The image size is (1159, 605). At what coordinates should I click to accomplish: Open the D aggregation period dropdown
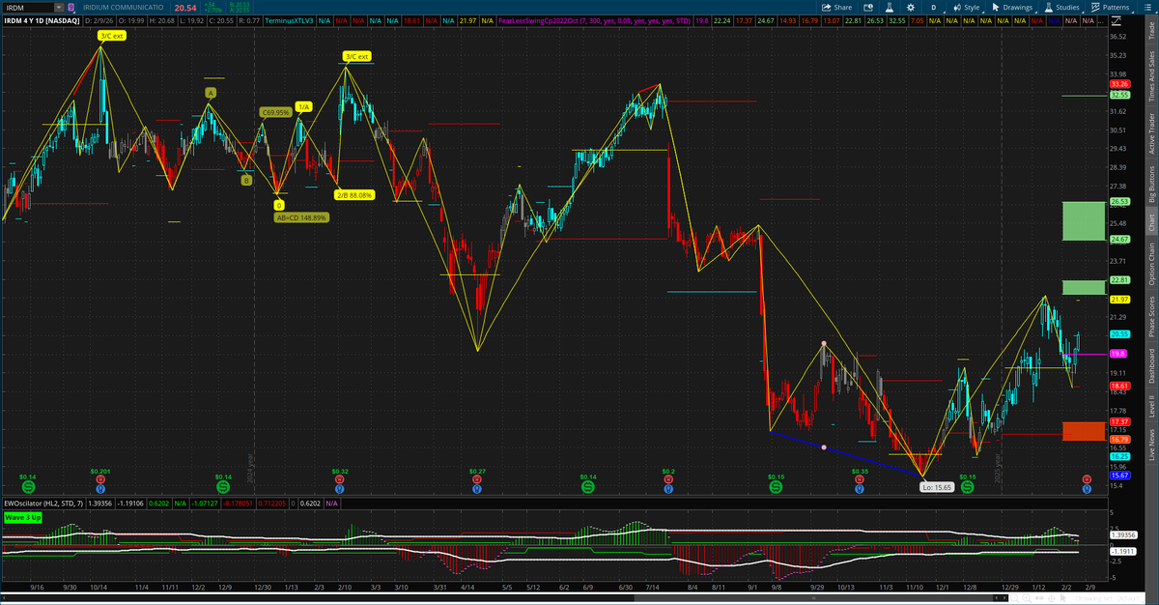point(933,7)
